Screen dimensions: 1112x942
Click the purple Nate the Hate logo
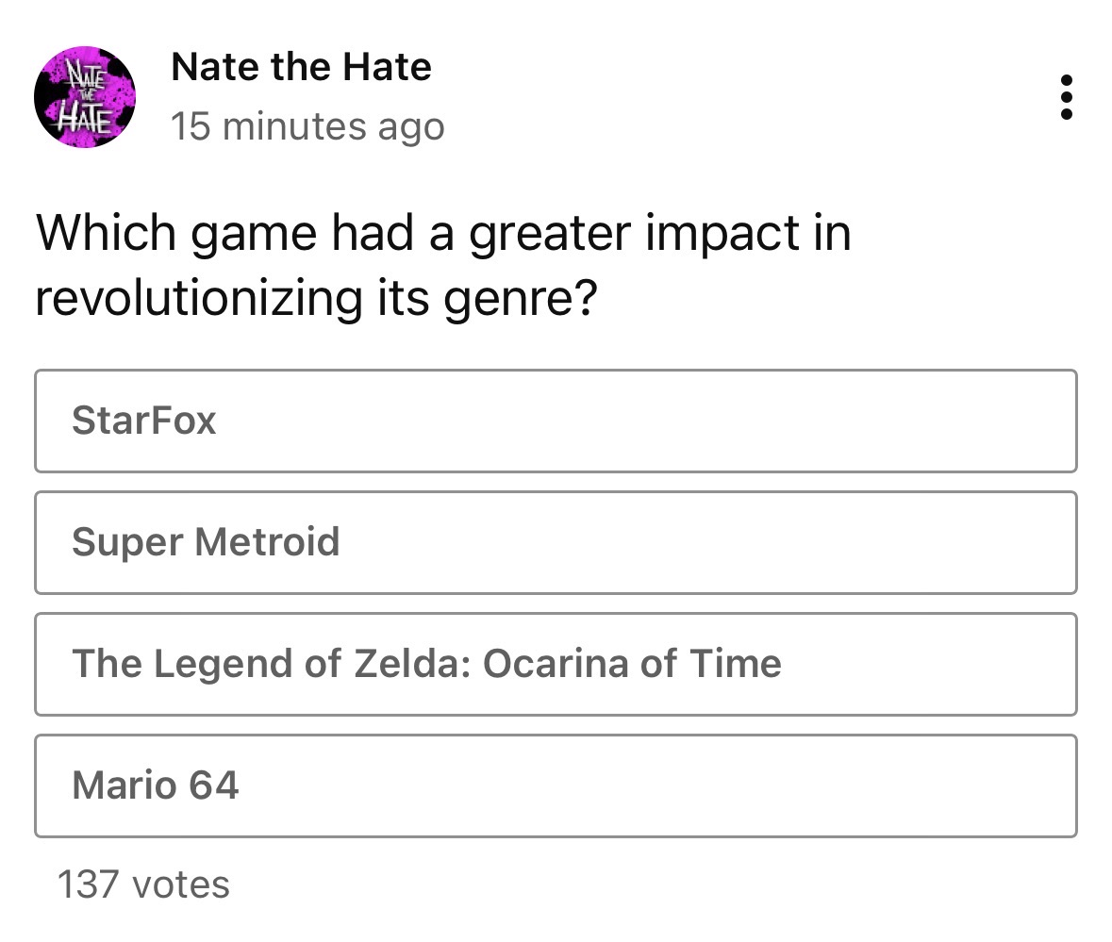click(85, 96)
